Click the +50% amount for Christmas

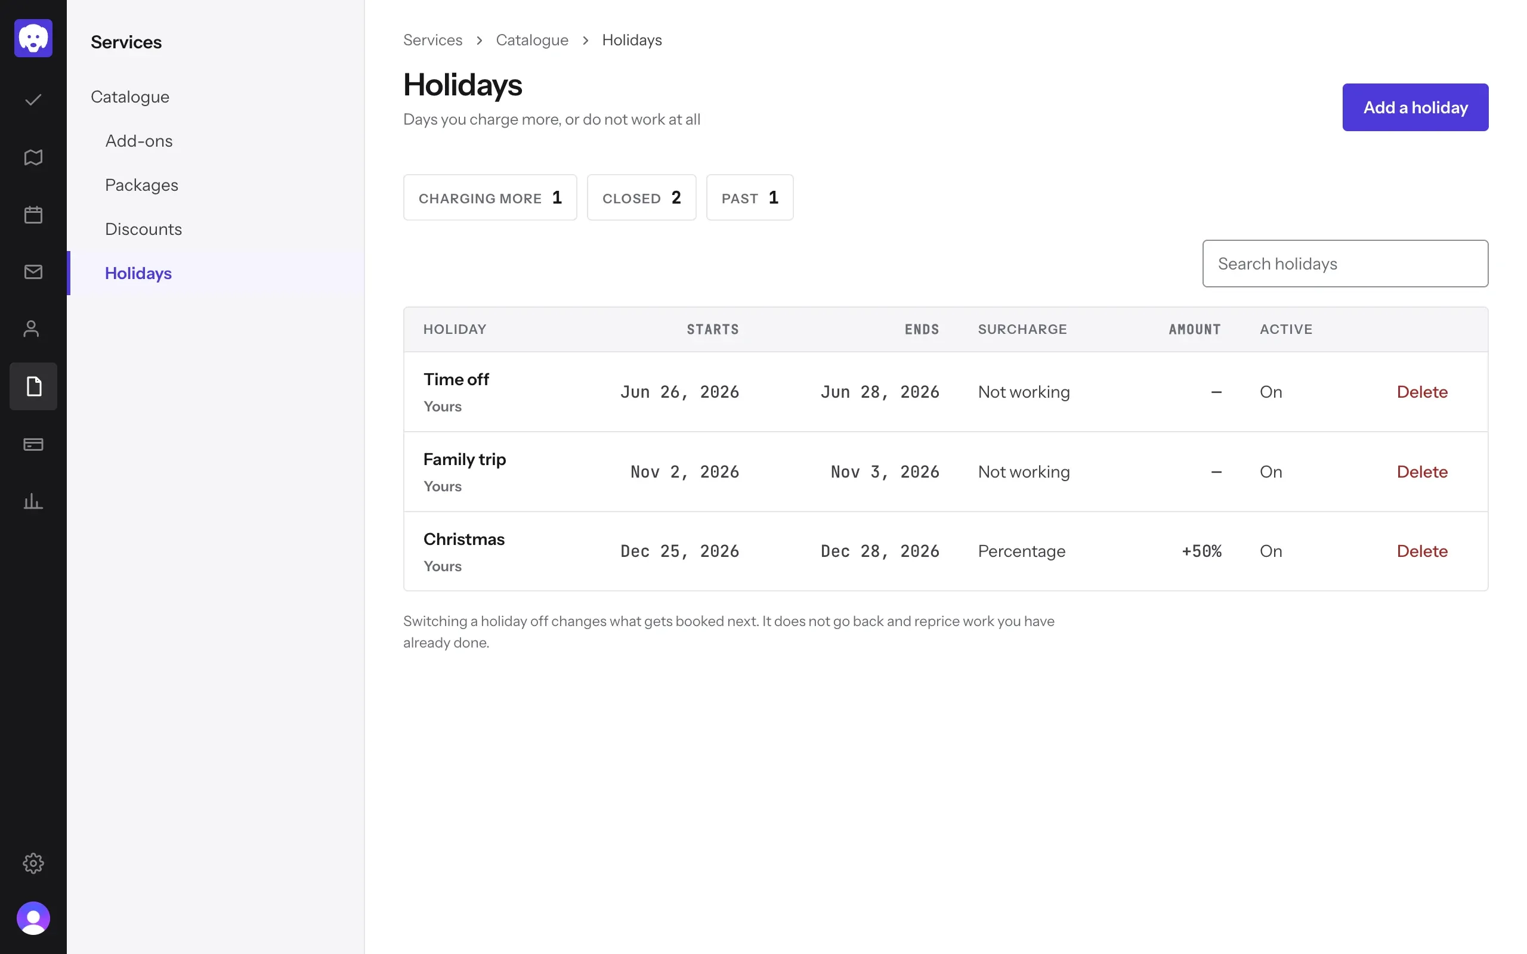(x=1201, y=552)
